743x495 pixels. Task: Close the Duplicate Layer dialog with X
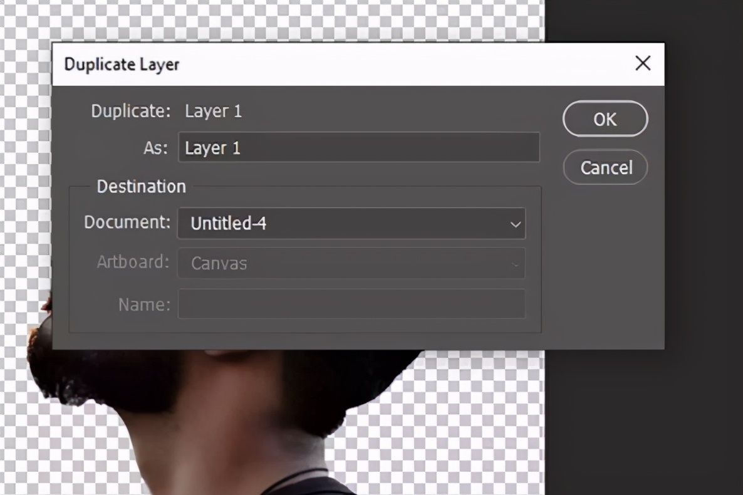(x=643, y=63)
